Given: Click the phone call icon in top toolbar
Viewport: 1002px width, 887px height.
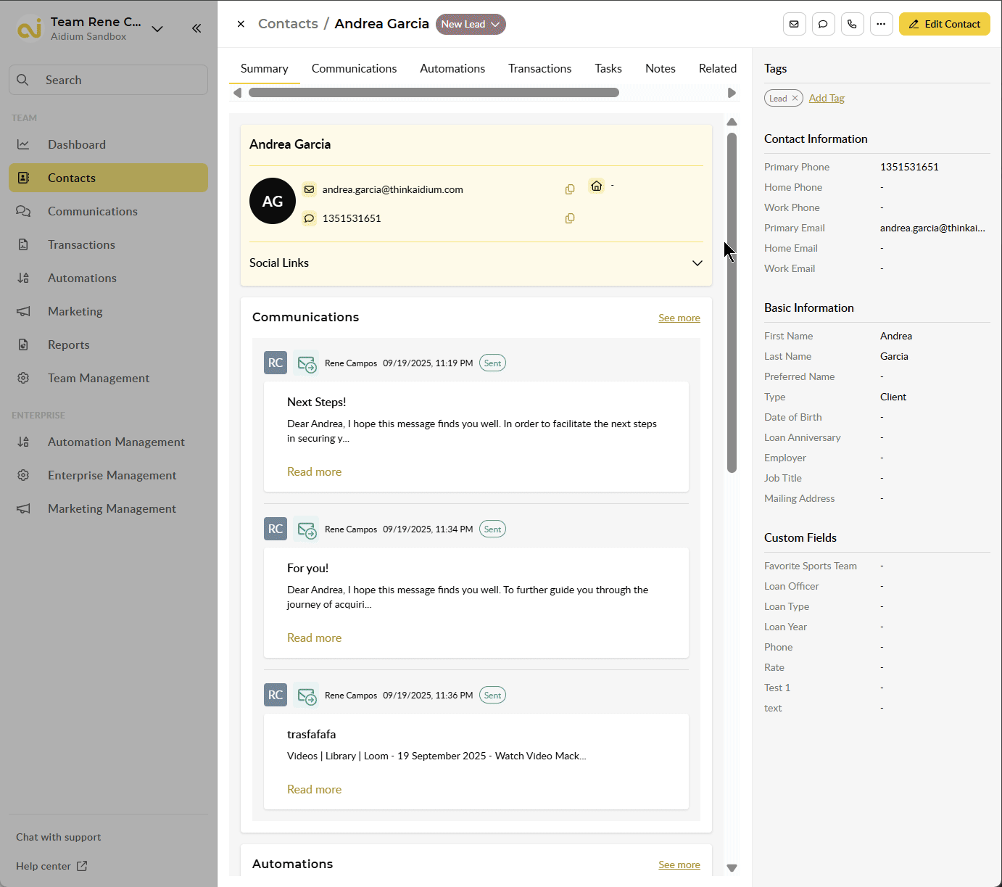Looking at the screenshot, I should 852,24.
